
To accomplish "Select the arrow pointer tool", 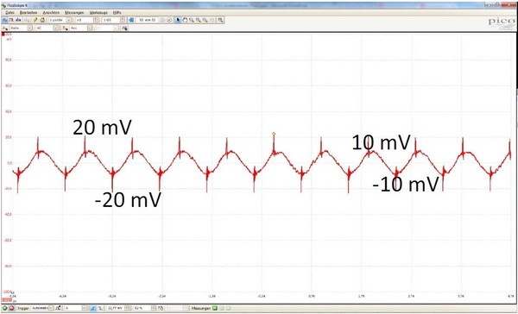I will click(x=179, y=20).
